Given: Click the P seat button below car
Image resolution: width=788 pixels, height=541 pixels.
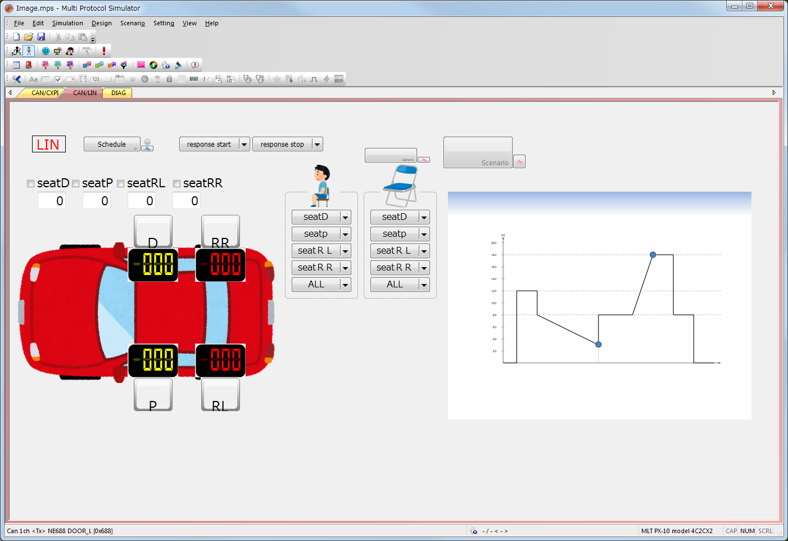Looking at the screenshot, I should click(153, 394).
